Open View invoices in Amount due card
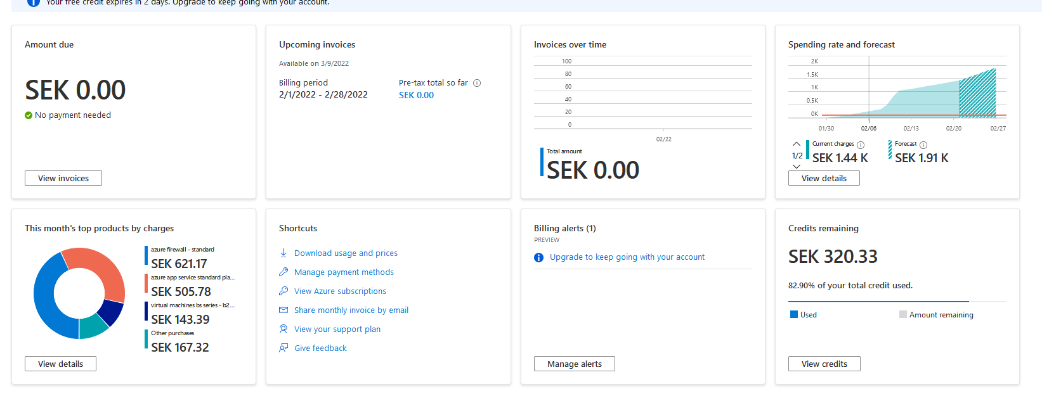 pyautogui.click(x=63, y=178)
